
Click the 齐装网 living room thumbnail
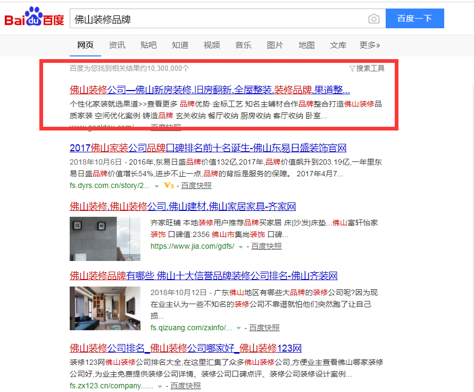point(105,308)
